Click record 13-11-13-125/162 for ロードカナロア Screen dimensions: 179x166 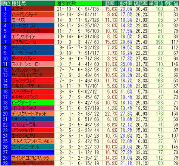[x=78, y=25]
